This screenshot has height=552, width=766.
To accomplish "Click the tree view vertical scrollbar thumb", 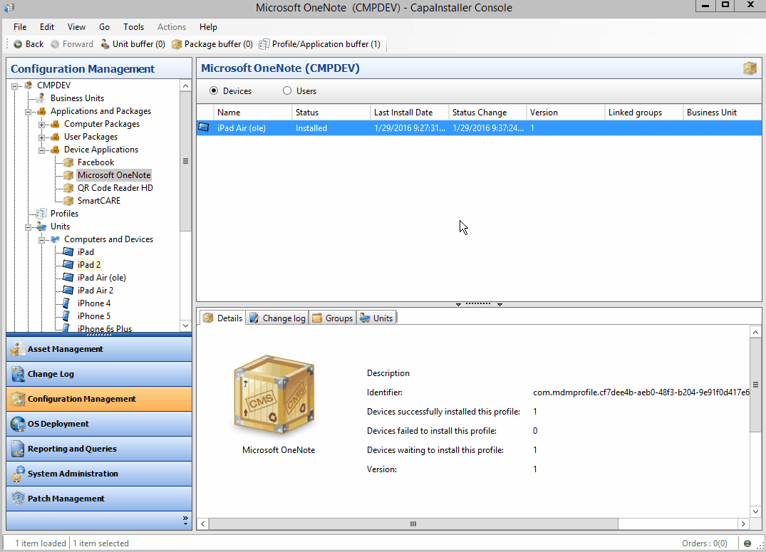I will click(x=186, y=161).
